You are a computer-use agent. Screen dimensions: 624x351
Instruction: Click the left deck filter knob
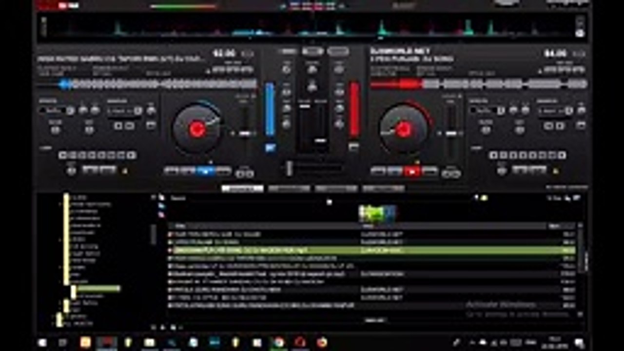(x=55, y=130)
